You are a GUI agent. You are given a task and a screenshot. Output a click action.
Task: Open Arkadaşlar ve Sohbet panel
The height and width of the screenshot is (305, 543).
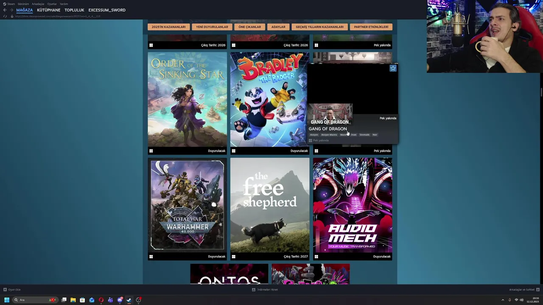[x=522, y=290]
